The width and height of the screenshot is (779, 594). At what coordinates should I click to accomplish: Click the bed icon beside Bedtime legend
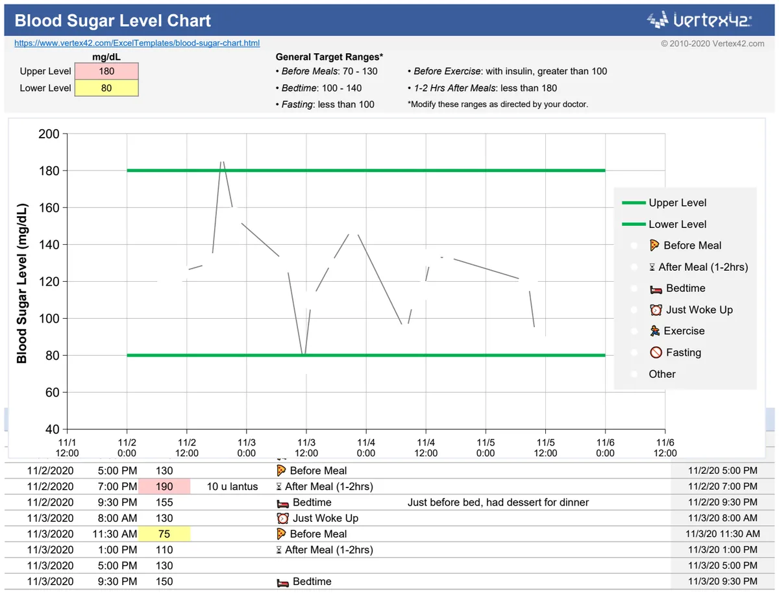(x=656, y=289)
